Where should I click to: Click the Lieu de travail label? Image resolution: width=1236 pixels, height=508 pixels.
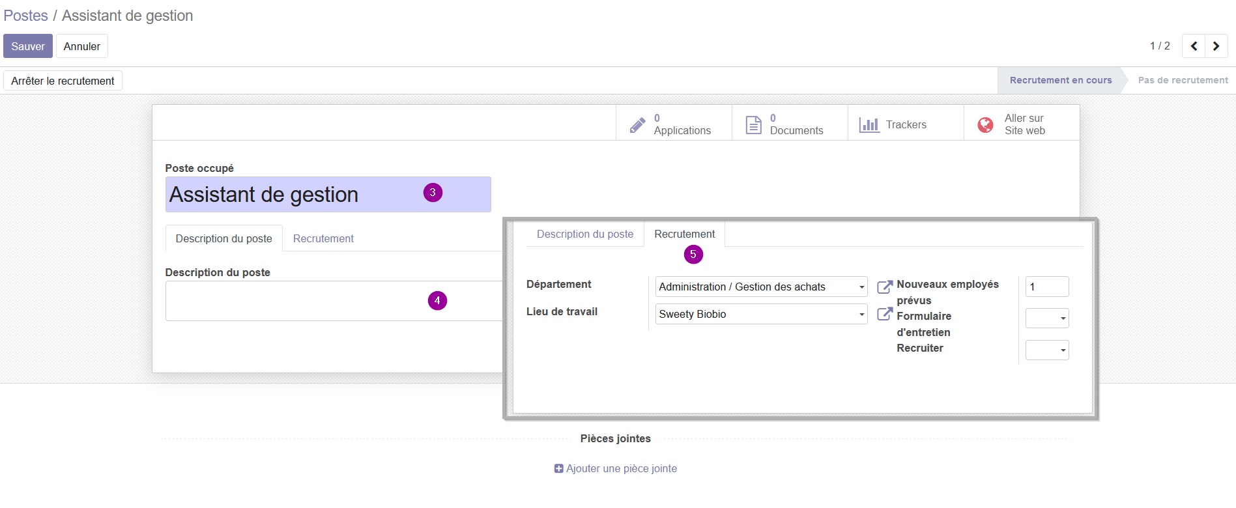[562, 311]
